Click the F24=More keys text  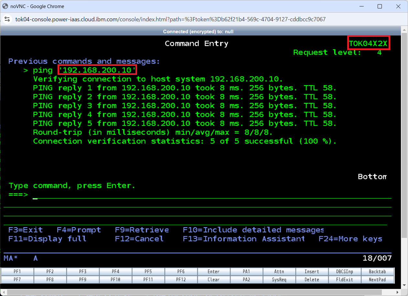[x=350, y=239]
